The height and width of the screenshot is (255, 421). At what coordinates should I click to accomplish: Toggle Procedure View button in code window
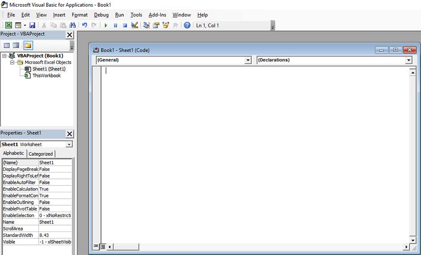pos(96,247)
